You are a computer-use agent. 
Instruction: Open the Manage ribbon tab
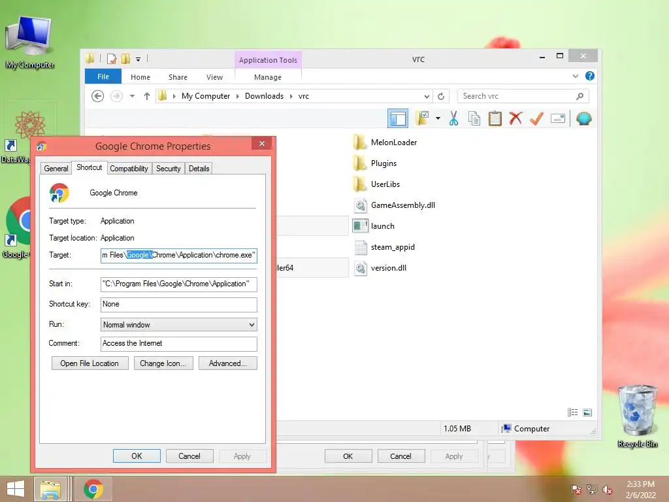click(x=267, y=77)
